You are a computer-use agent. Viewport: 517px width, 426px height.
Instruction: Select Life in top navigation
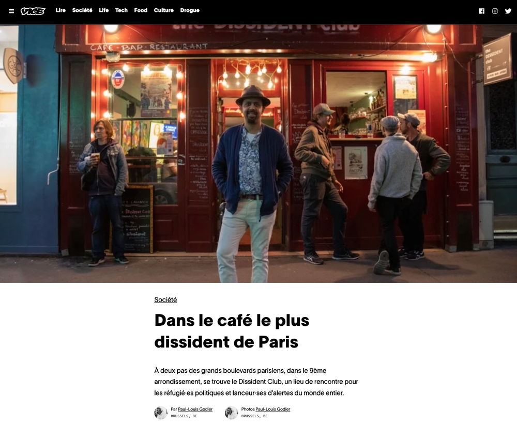click(103, 10)
